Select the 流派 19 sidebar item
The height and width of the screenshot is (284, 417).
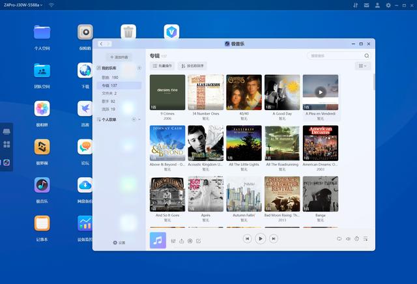(x=119, y=109)
